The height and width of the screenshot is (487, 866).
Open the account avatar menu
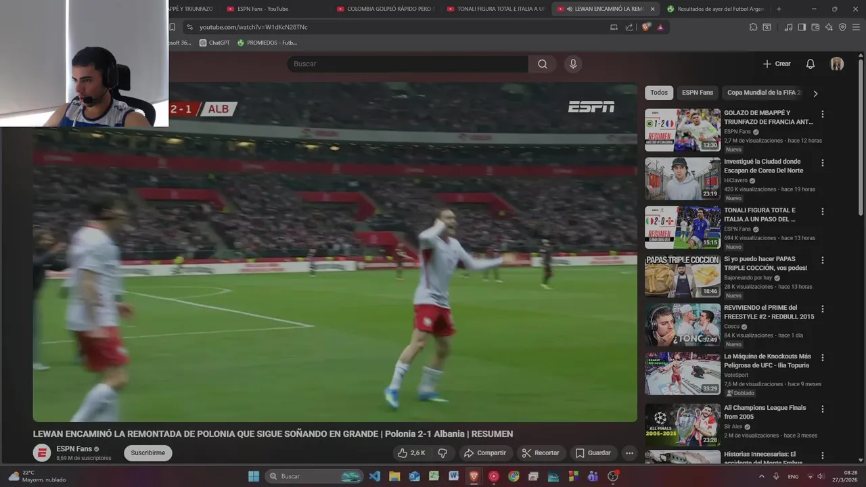pos(837,64)
